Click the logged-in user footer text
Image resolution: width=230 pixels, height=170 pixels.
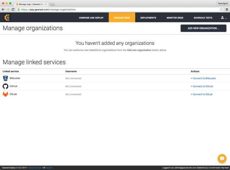[185, 168]
